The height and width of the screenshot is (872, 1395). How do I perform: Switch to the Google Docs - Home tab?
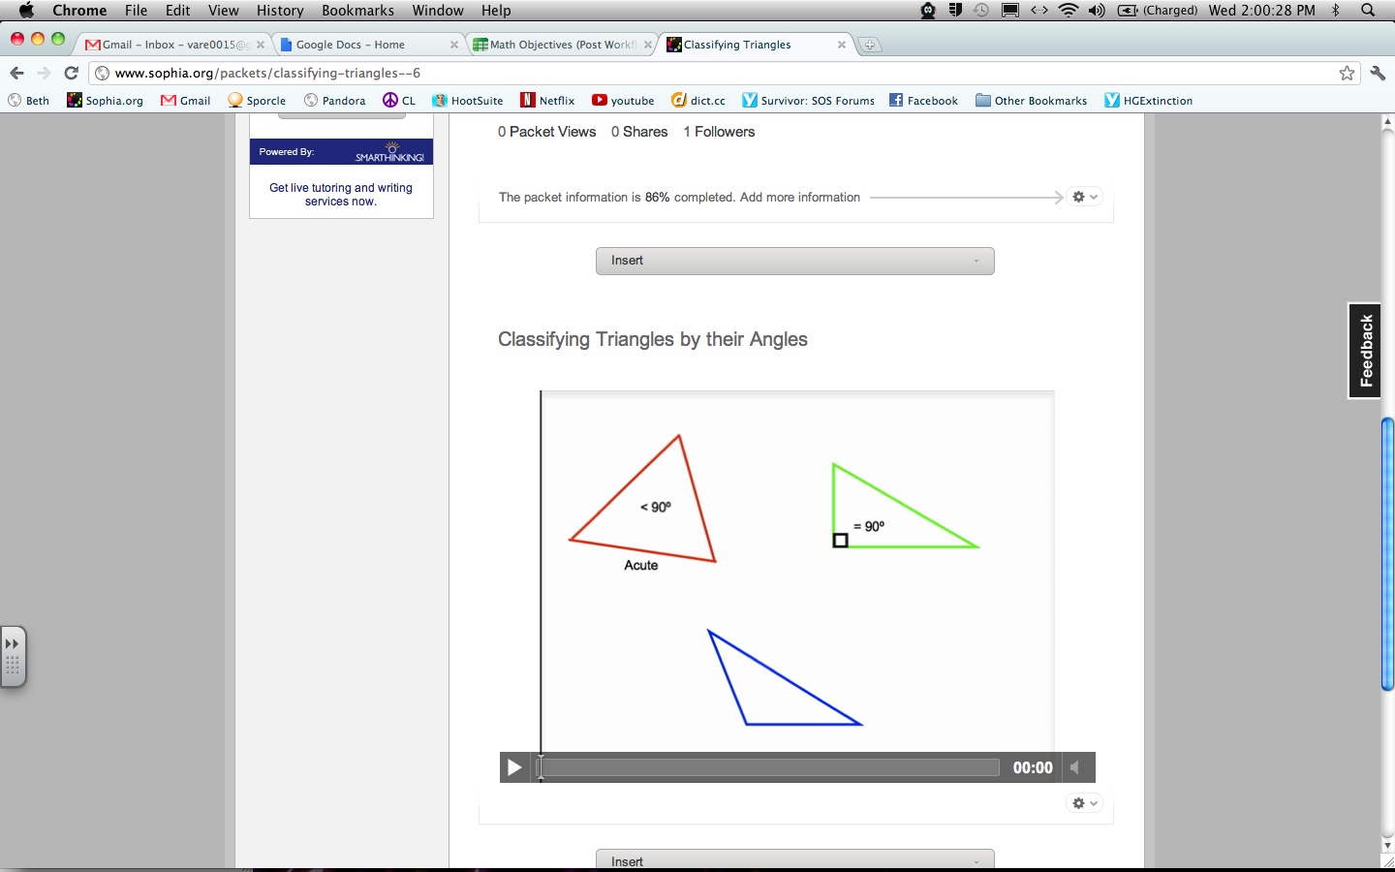pos(350,45)
